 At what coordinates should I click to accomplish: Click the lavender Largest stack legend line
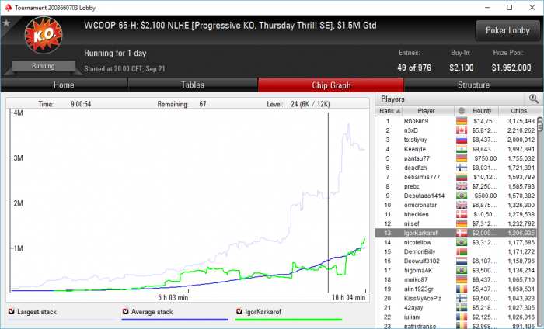[61, 320]
